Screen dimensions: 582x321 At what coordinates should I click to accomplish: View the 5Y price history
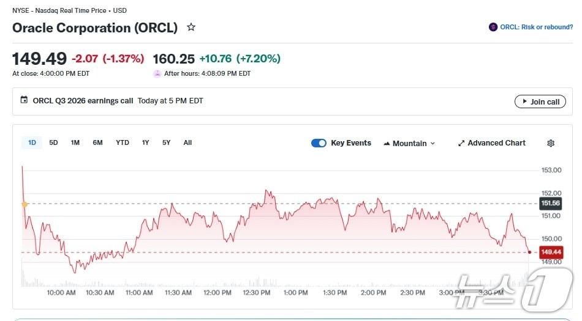click(x=167, y=142)
